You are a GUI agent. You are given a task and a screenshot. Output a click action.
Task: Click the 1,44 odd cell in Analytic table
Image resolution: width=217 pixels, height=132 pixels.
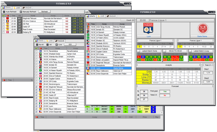[x=156, y=72]
